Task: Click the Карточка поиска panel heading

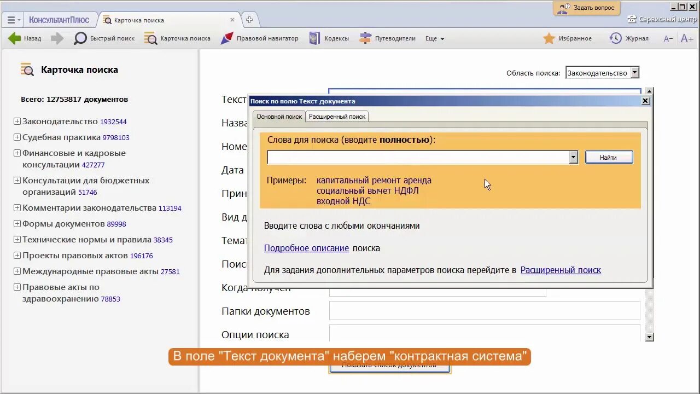Action: coord(79,70)
